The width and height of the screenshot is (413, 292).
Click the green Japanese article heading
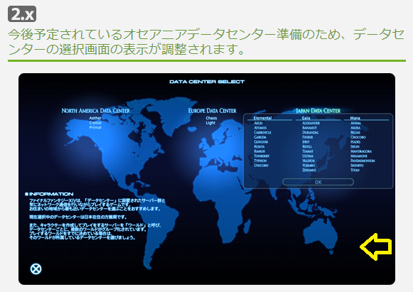pos(206,42)
